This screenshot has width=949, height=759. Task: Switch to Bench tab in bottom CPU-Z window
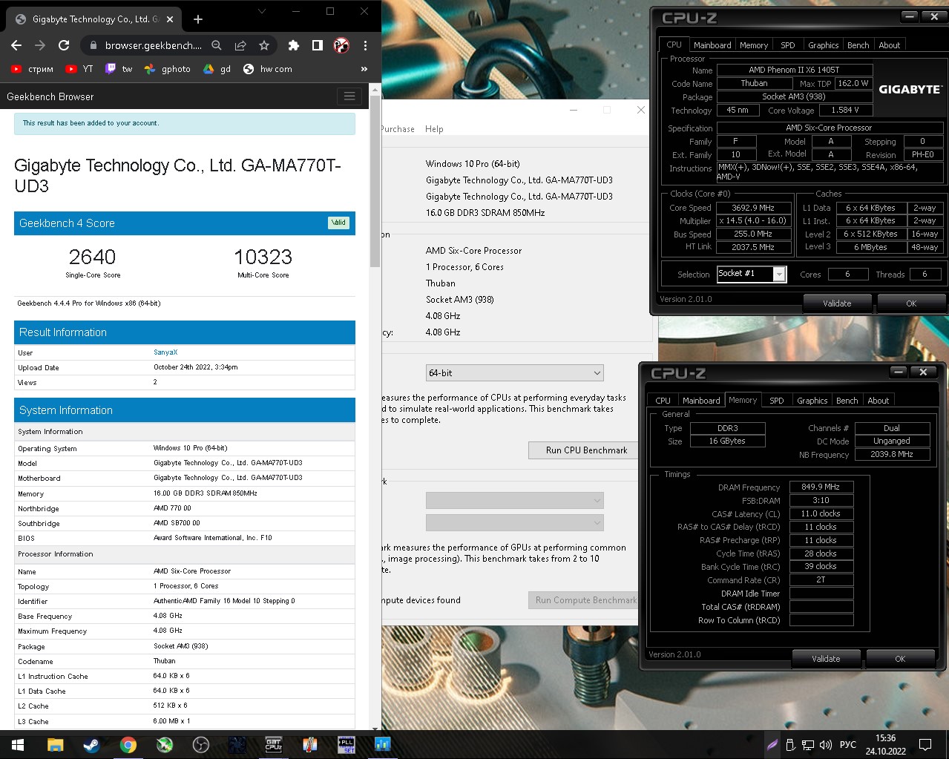pyautogui.click(x=847, y=401)
